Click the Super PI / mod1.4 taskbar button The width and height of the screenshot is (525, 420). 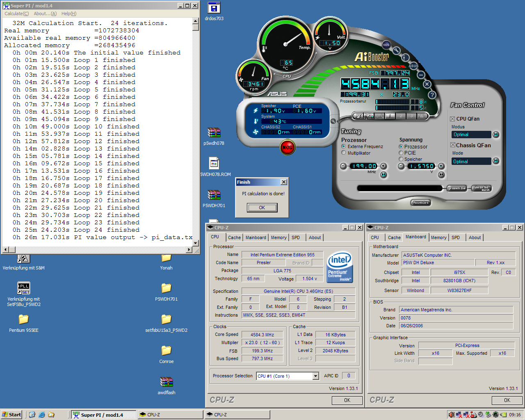[103, 415]
